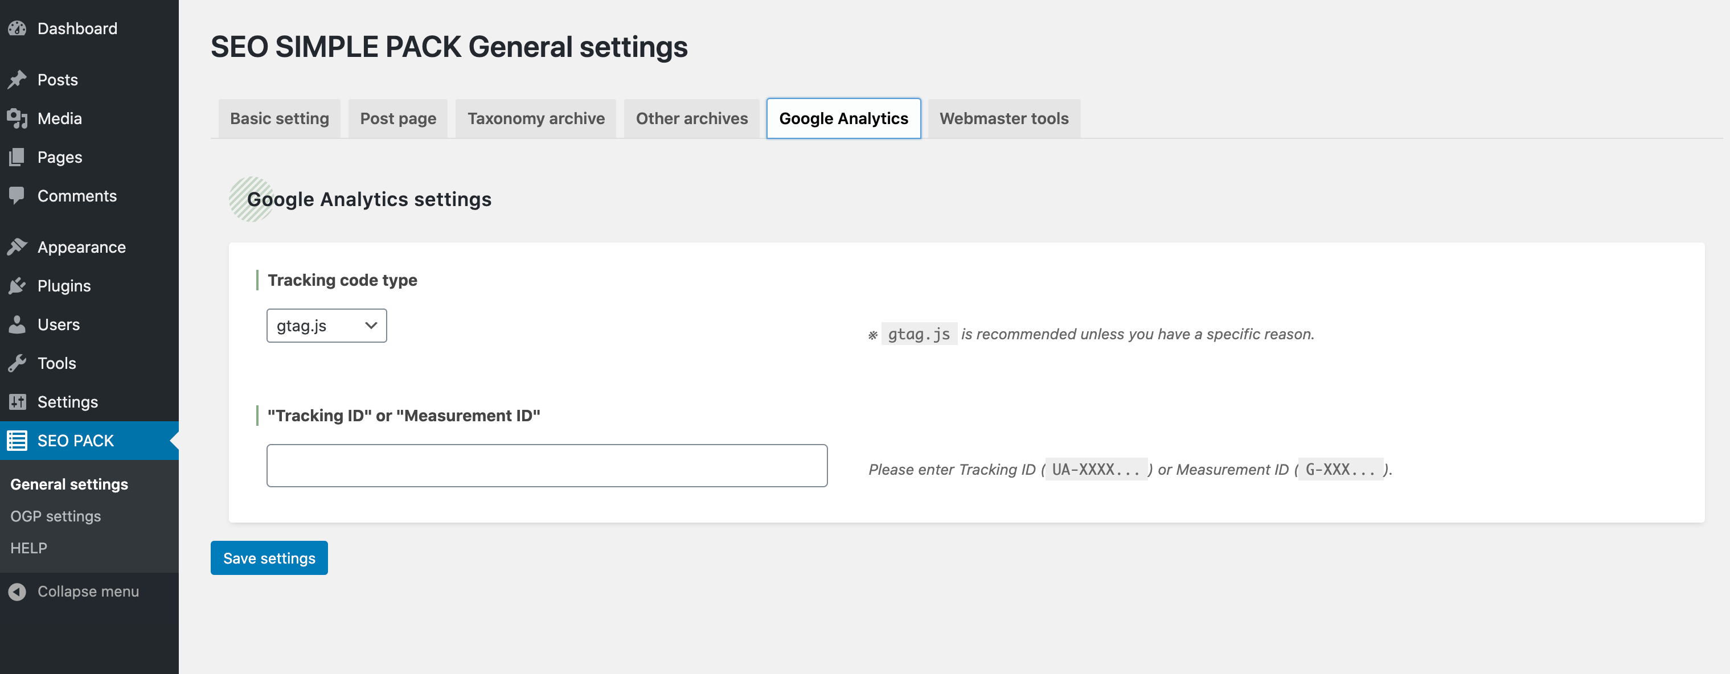This screenshot has width=1730, height=674.
Task: Click the SEO PACK list icon
Action: click(18, 441)
